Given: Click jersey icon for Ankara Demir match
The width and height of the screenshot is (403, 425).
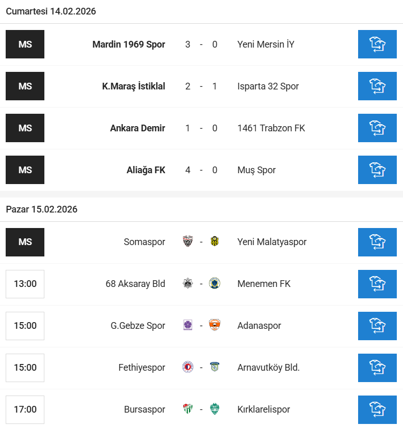Looking at the screenshot, I should pyautogui.click(x=378, y=128).
